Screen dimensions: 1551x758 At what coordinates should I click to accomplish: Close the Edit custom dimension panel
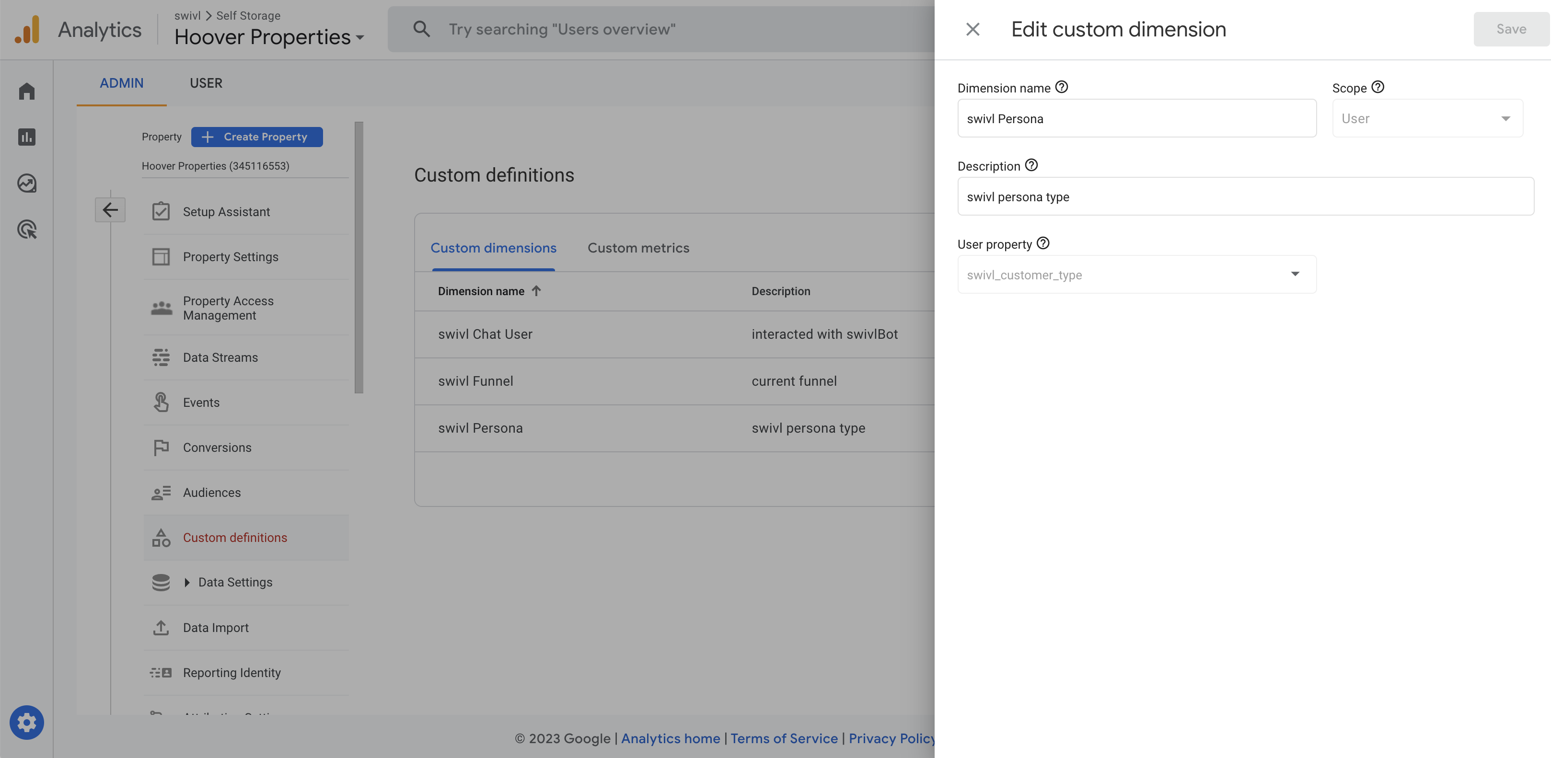point(972,29)
